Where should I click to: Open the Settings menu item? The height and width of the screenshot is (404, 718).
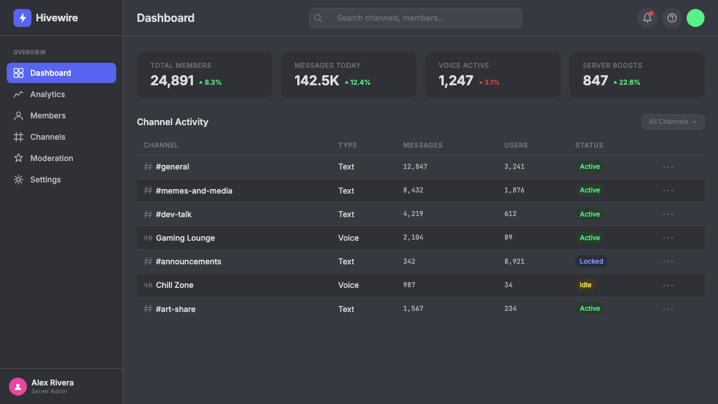click(61, 180)
